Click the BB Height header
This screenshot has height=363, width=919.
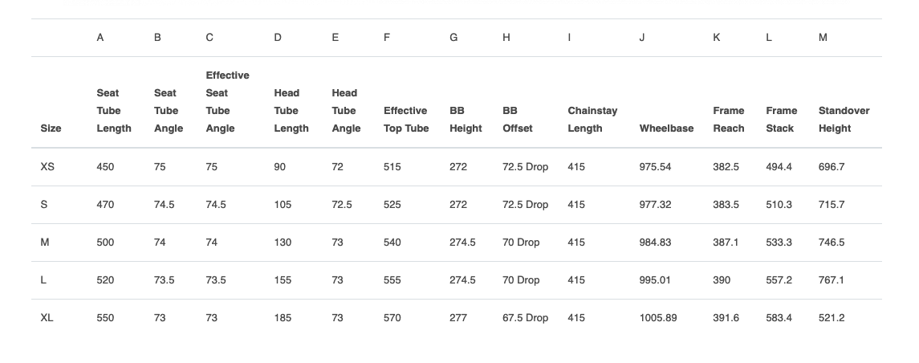[x=466, y=120]
